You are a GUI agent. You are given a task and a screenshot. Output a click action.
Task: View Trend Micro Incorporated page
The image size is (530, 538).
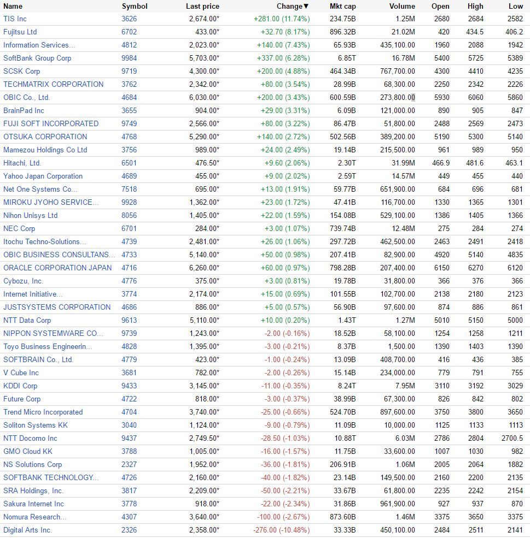click(43, 412)
